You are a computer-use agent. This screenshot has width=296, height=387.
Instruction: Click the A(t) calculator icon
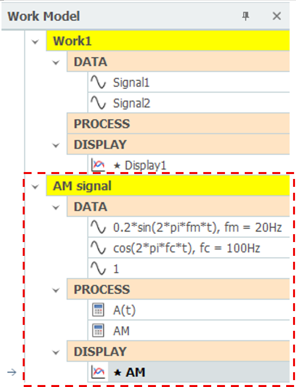point(98,310)
